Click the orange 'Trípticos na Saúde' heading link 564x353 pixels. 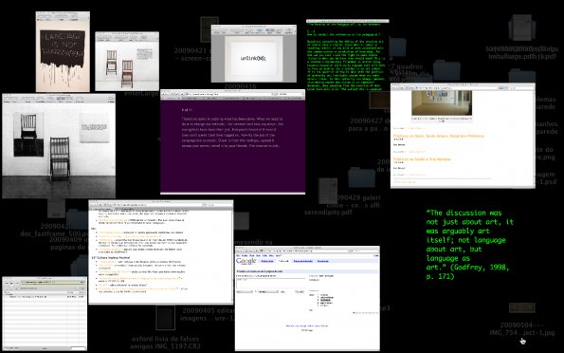point(422,158)
